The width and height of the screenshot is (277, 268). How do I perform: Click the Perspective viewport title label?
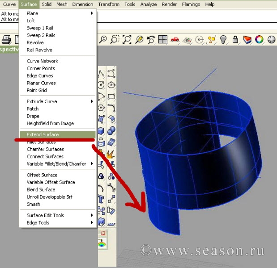click(8, 49)
